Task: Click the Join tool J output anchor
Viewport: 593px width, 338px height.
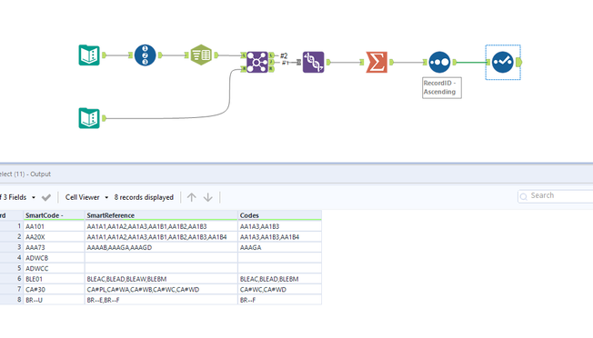Action: tap(271, 62)
